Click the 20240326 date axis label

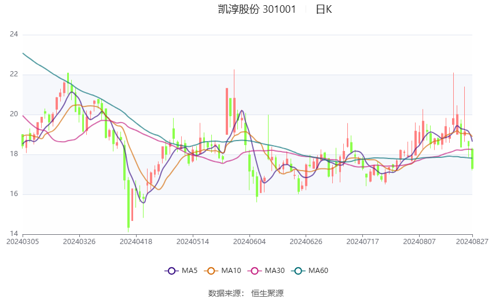tap(79, 242)
